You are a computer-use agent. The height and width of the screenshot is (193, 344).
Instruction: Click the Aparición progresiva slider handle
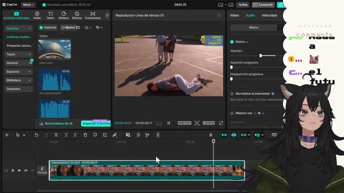(x=231, y=67)
